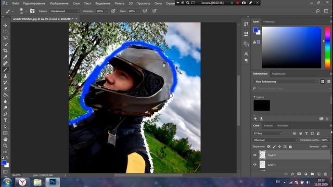
Task: Toggle lock position
Action: (279, 146)
